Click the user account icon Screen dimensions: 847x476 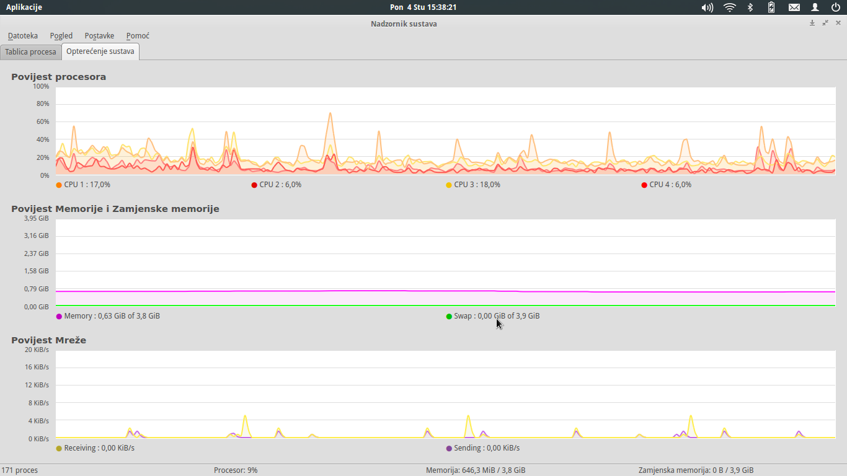tap(815, 7)
